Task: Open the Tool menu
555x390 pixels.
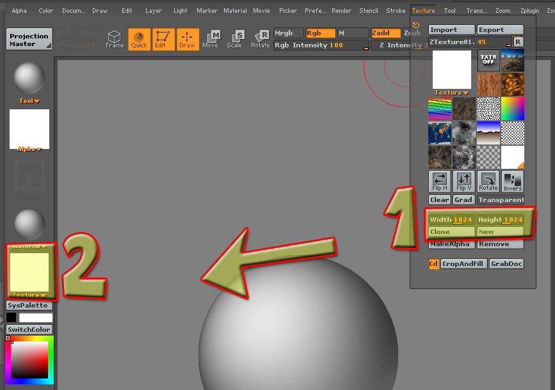Action: [450, 11]
